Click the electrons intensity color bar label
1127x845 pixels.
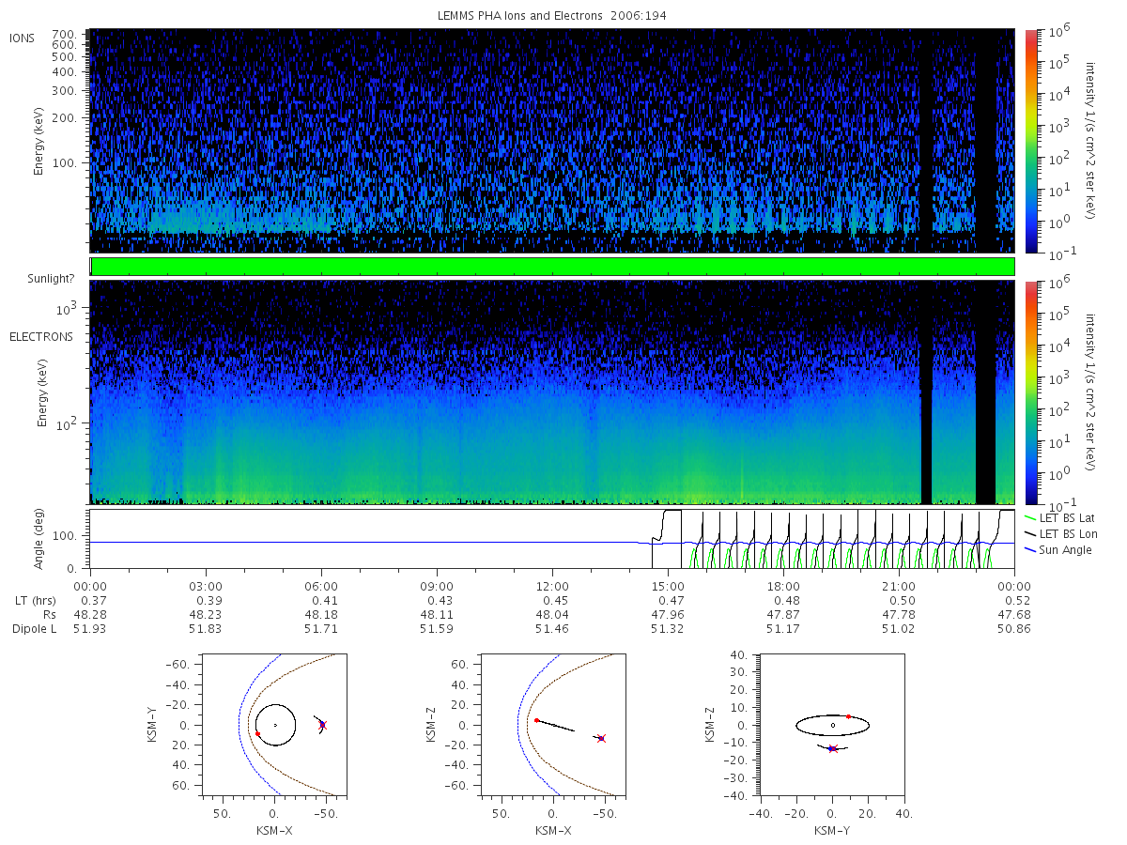tap(1090, 392)
